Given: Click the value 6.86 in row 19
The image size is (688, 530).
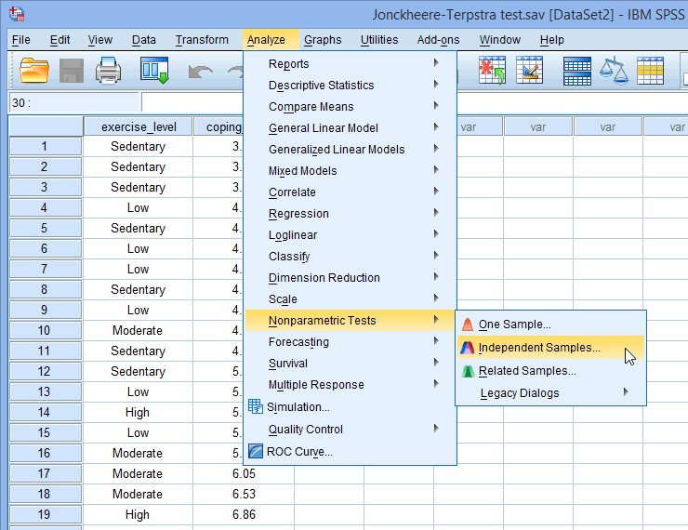Looking at the screenshot, I should click(x=244, y=514).
